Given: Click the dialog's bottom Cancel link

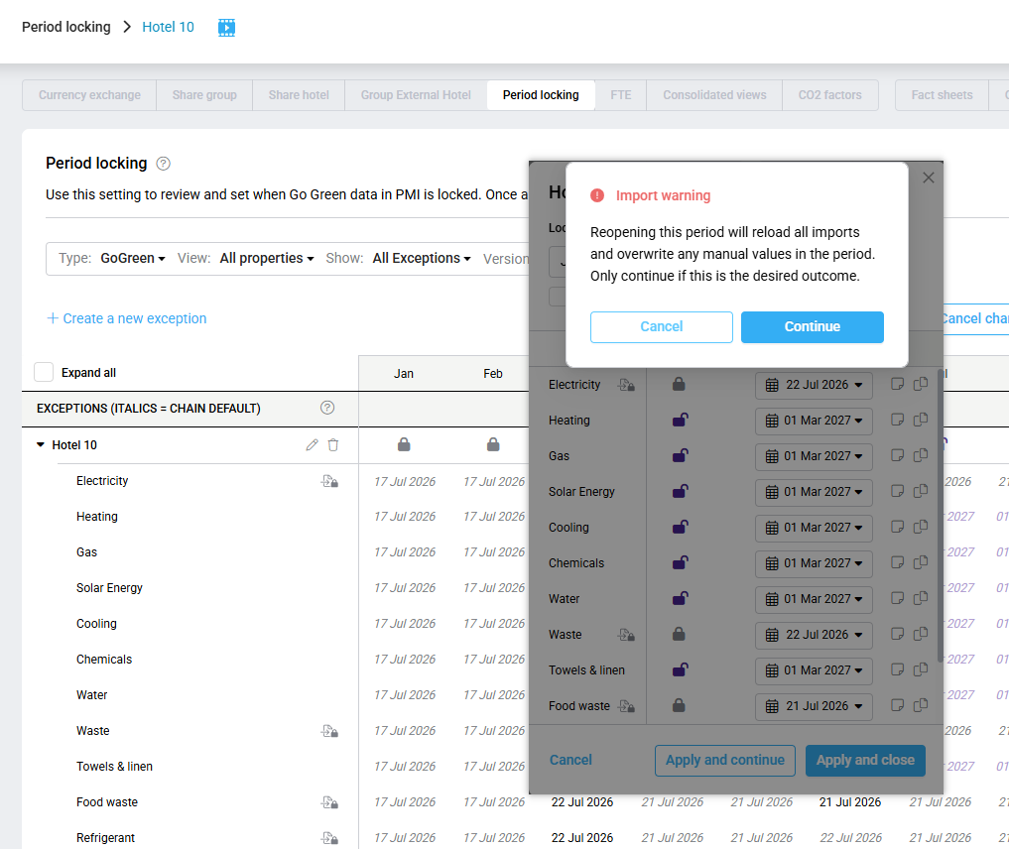Looking at the screenshot, I should [570, 761].
